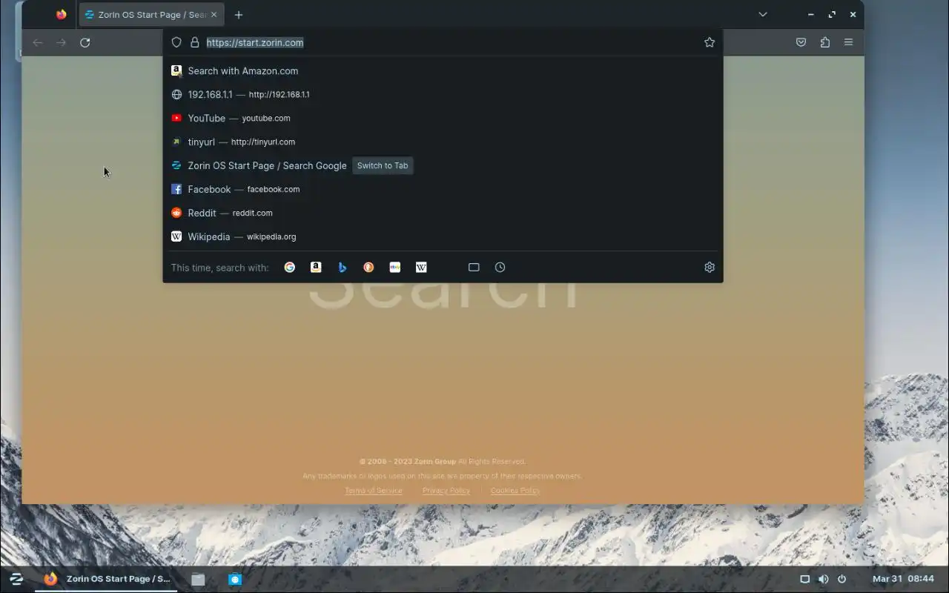This screenshot has height=593, width=949.
Task: Open the Terms of Service link
Action: (x=374, y=491)
